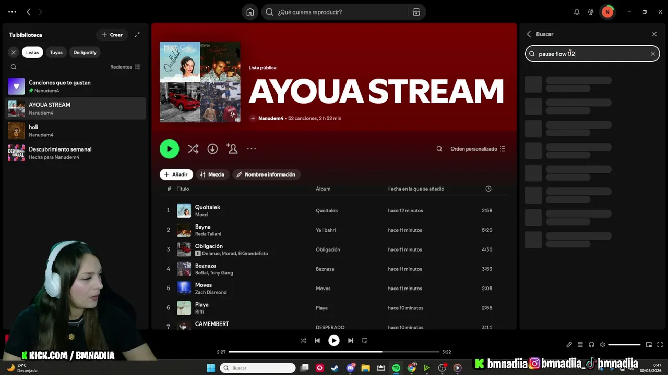Expand the library panel to full view
The width and height of the screenshot is (668, 375).
(137, 35)
